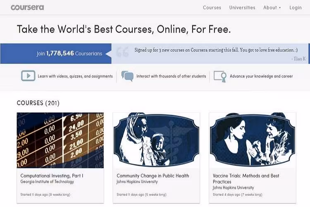This screenshot has height=207, width=310.
Task: Click 'Advance your knowledge and career'
Action: (x=261, y=76)
